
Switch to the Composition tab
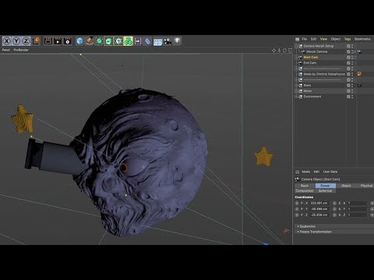point(305,191)
